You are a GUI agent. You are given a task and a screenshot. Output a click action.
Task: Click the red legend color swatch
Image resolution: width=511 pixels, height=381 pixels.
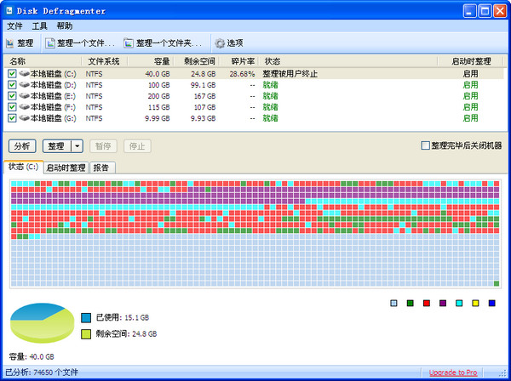[426, 304]
